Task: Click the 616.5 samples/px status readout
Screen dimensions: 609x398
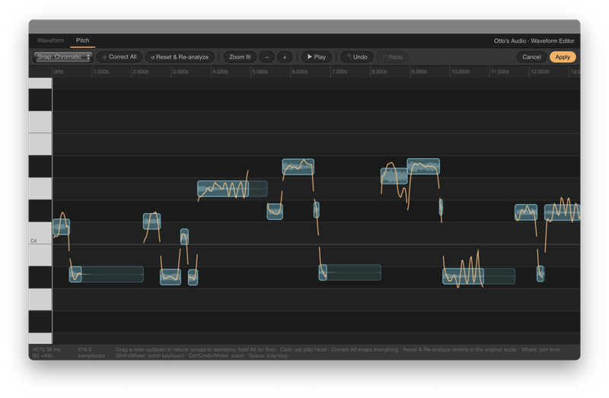Action: (x=91, y=352)
